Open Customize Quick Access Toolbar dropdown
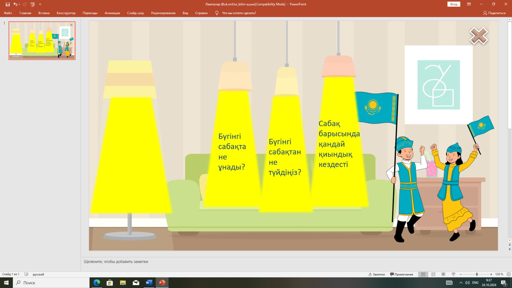Viewport: 512px width, 288px height. click(40, 4)
